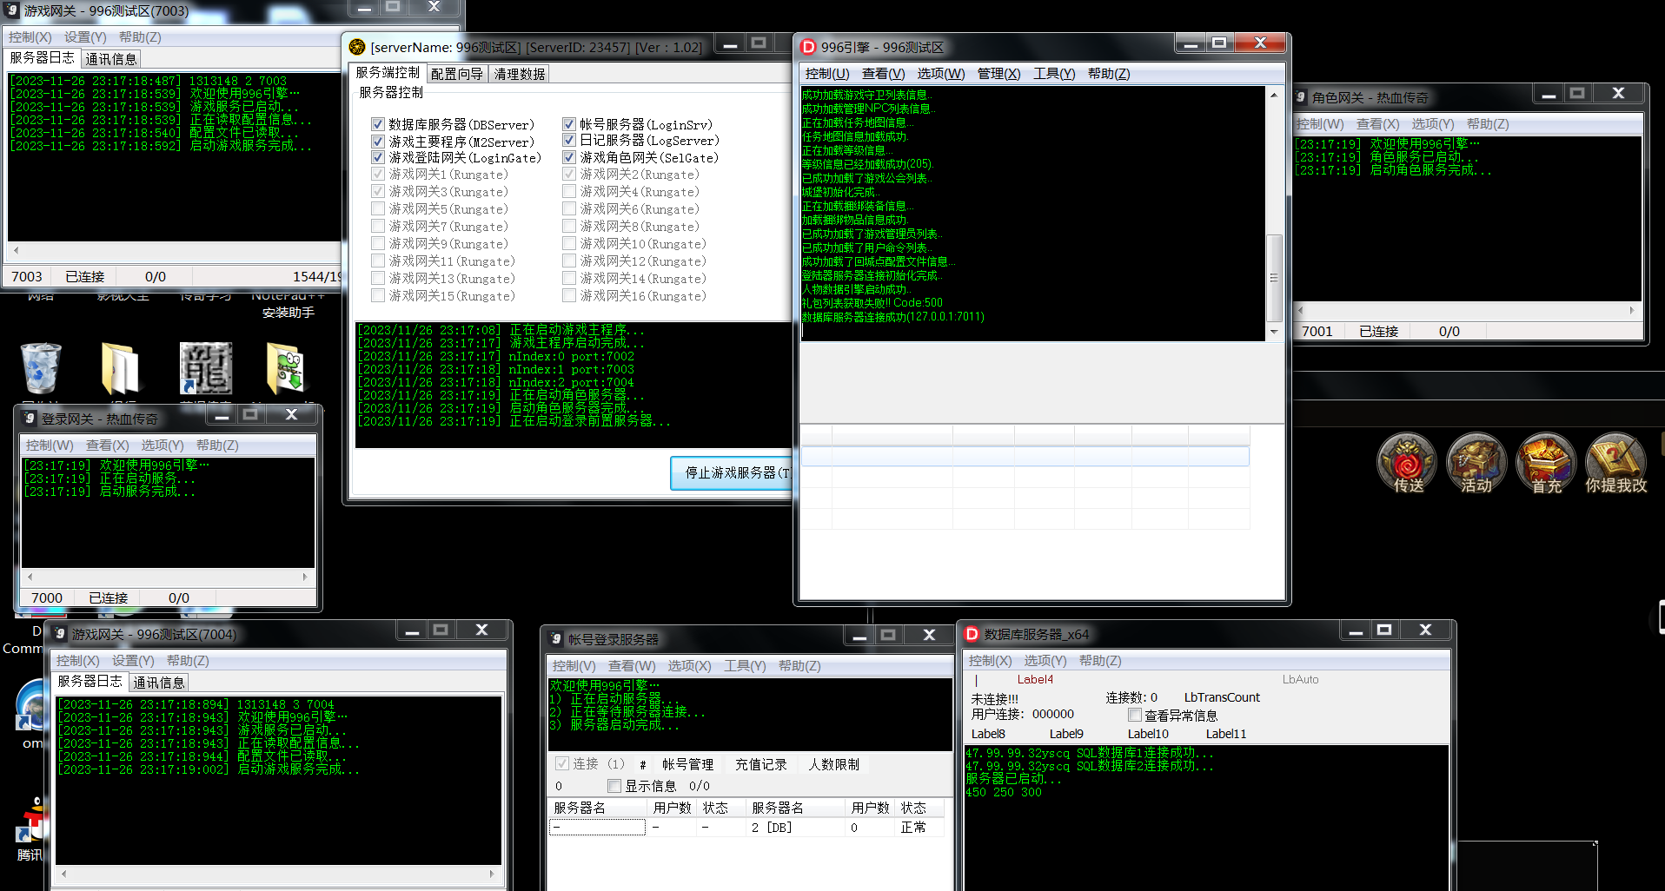The height and width of the screenshot is (891, 1665).
Task: Open 选项(Y) menu in 数据库服务器 window
Action: 1045,661
